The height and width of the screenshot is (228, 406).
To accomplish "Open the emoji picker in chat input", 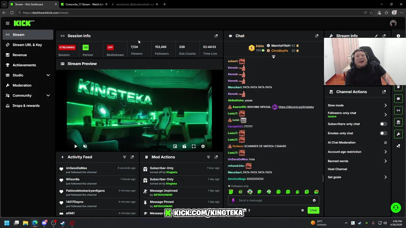I will (314, 200).
